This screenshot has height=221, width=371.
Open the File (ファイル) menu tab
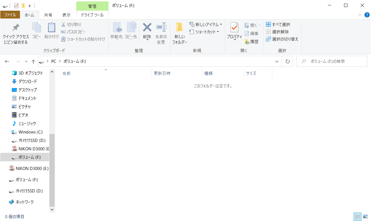point(10,15)
